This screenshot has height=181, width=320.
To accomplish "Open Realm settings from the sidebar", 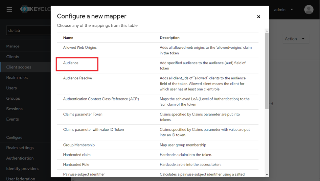I will point(20,148).
